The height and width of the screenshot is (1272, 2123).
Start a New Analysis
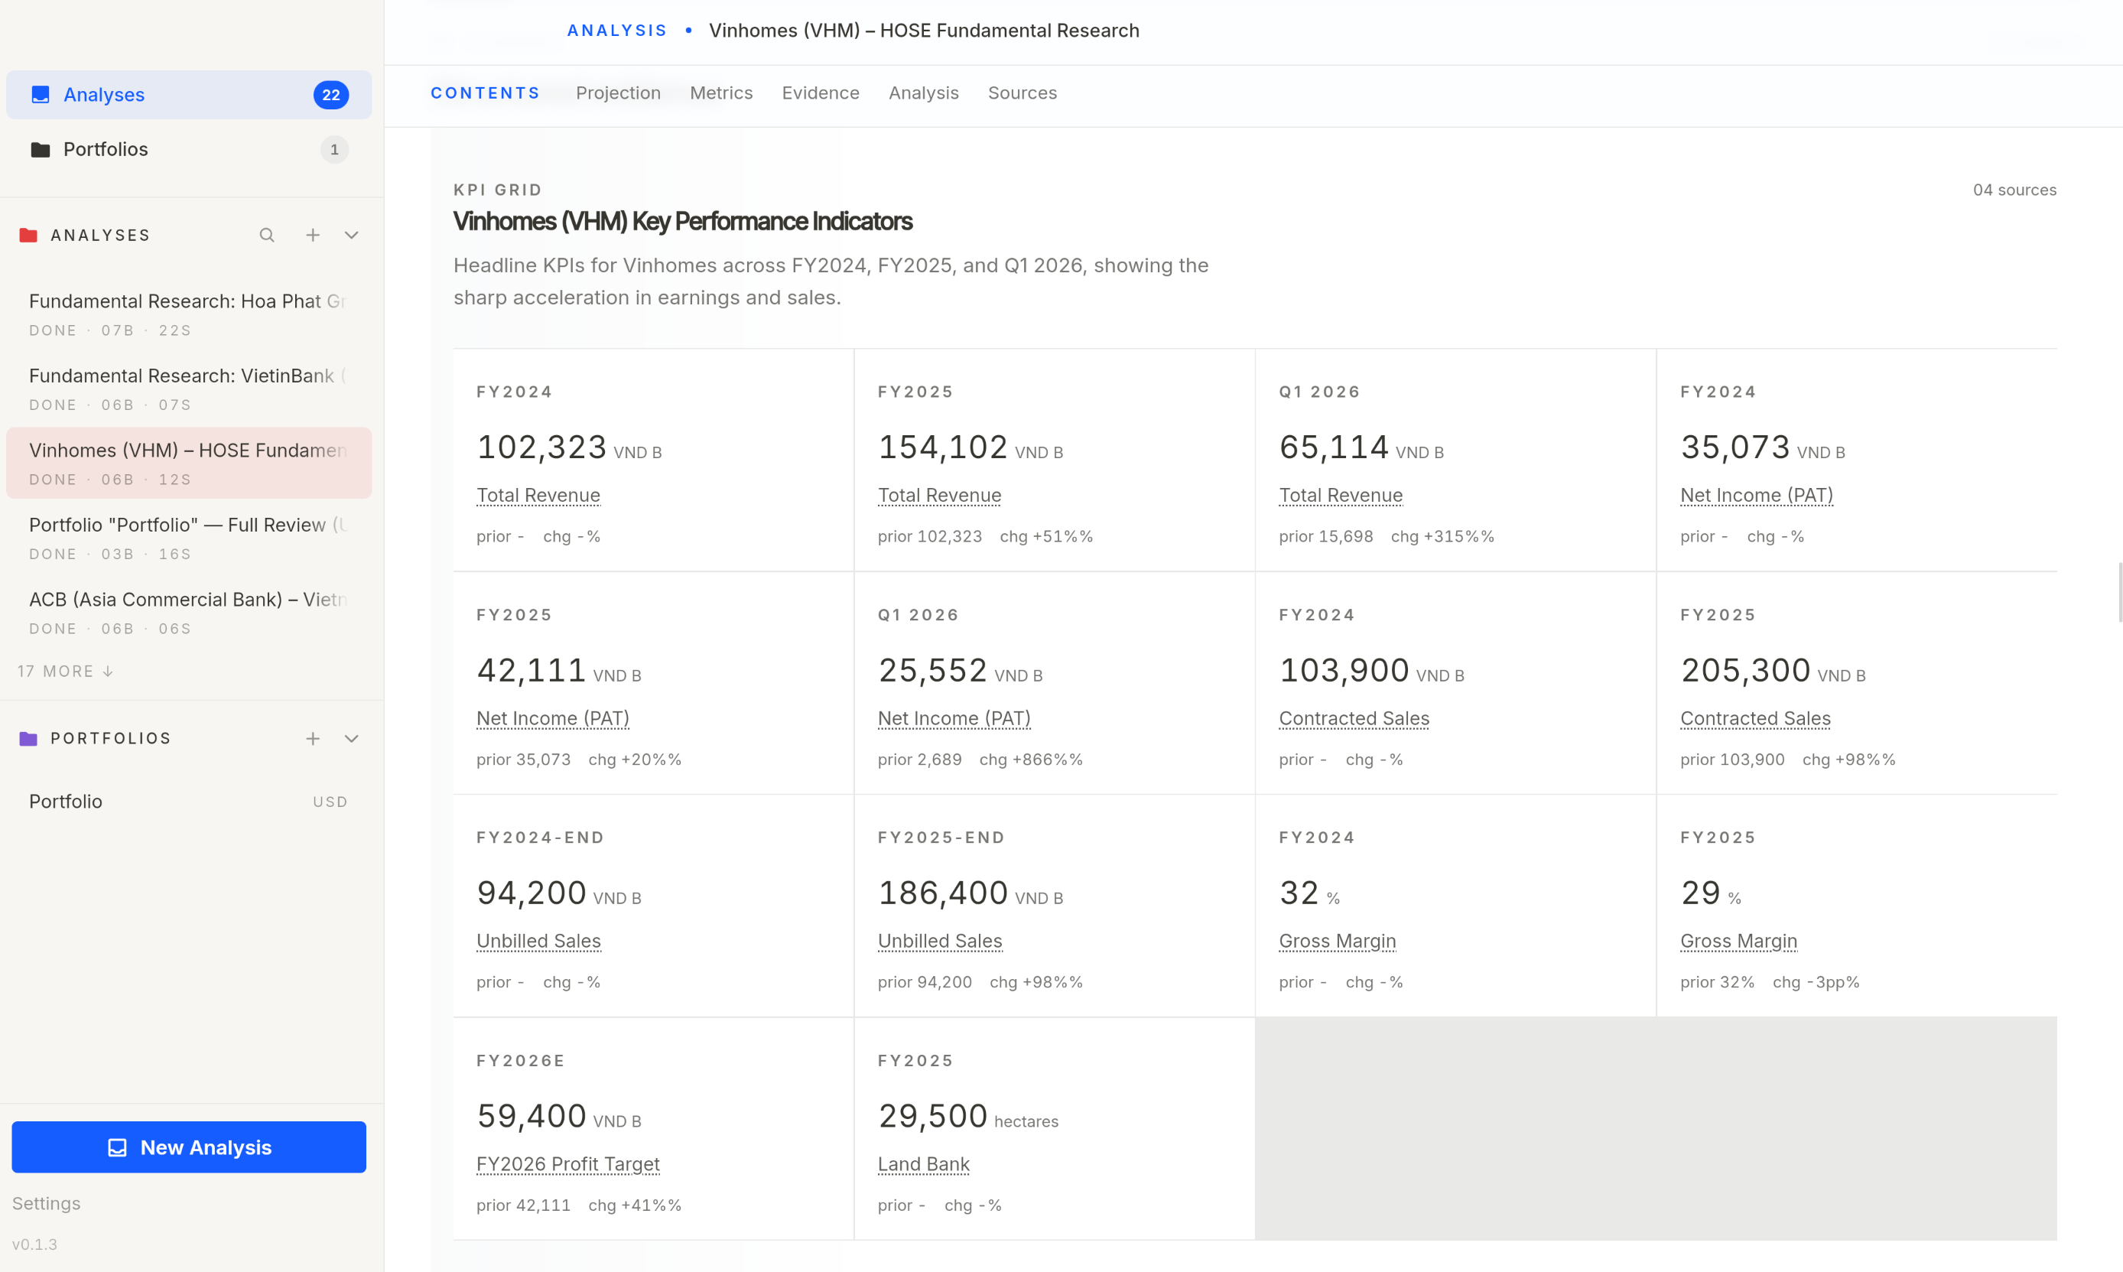pos(188,1147)
